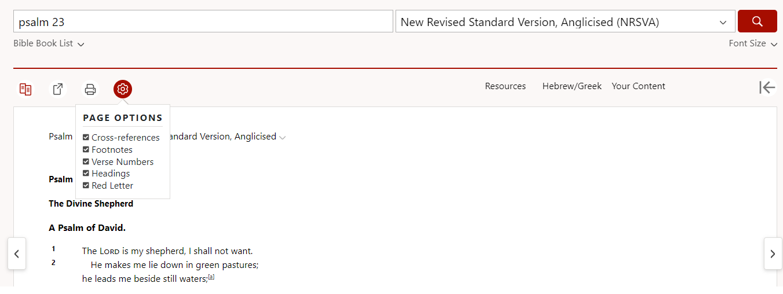Image resolution: width=783 pixels, height=294 pixels.
Task: Go to next chapter arrow
Action: click(x=773, y=253)
